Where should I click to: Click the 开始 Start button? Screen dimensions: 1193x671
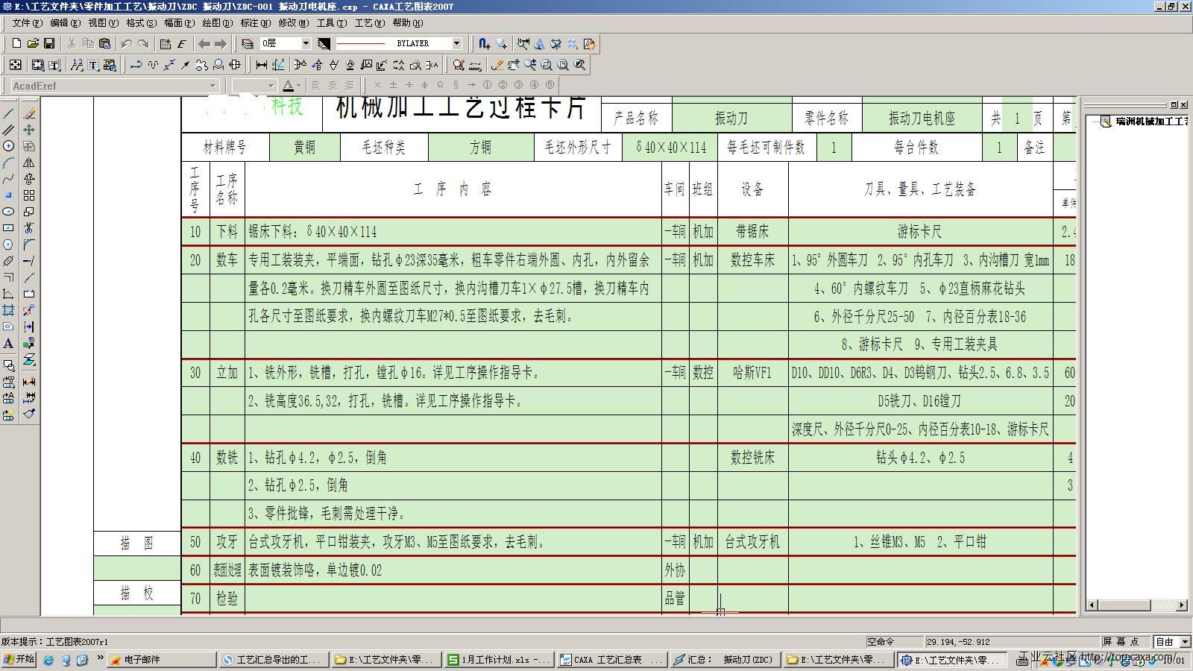[19, 659]
